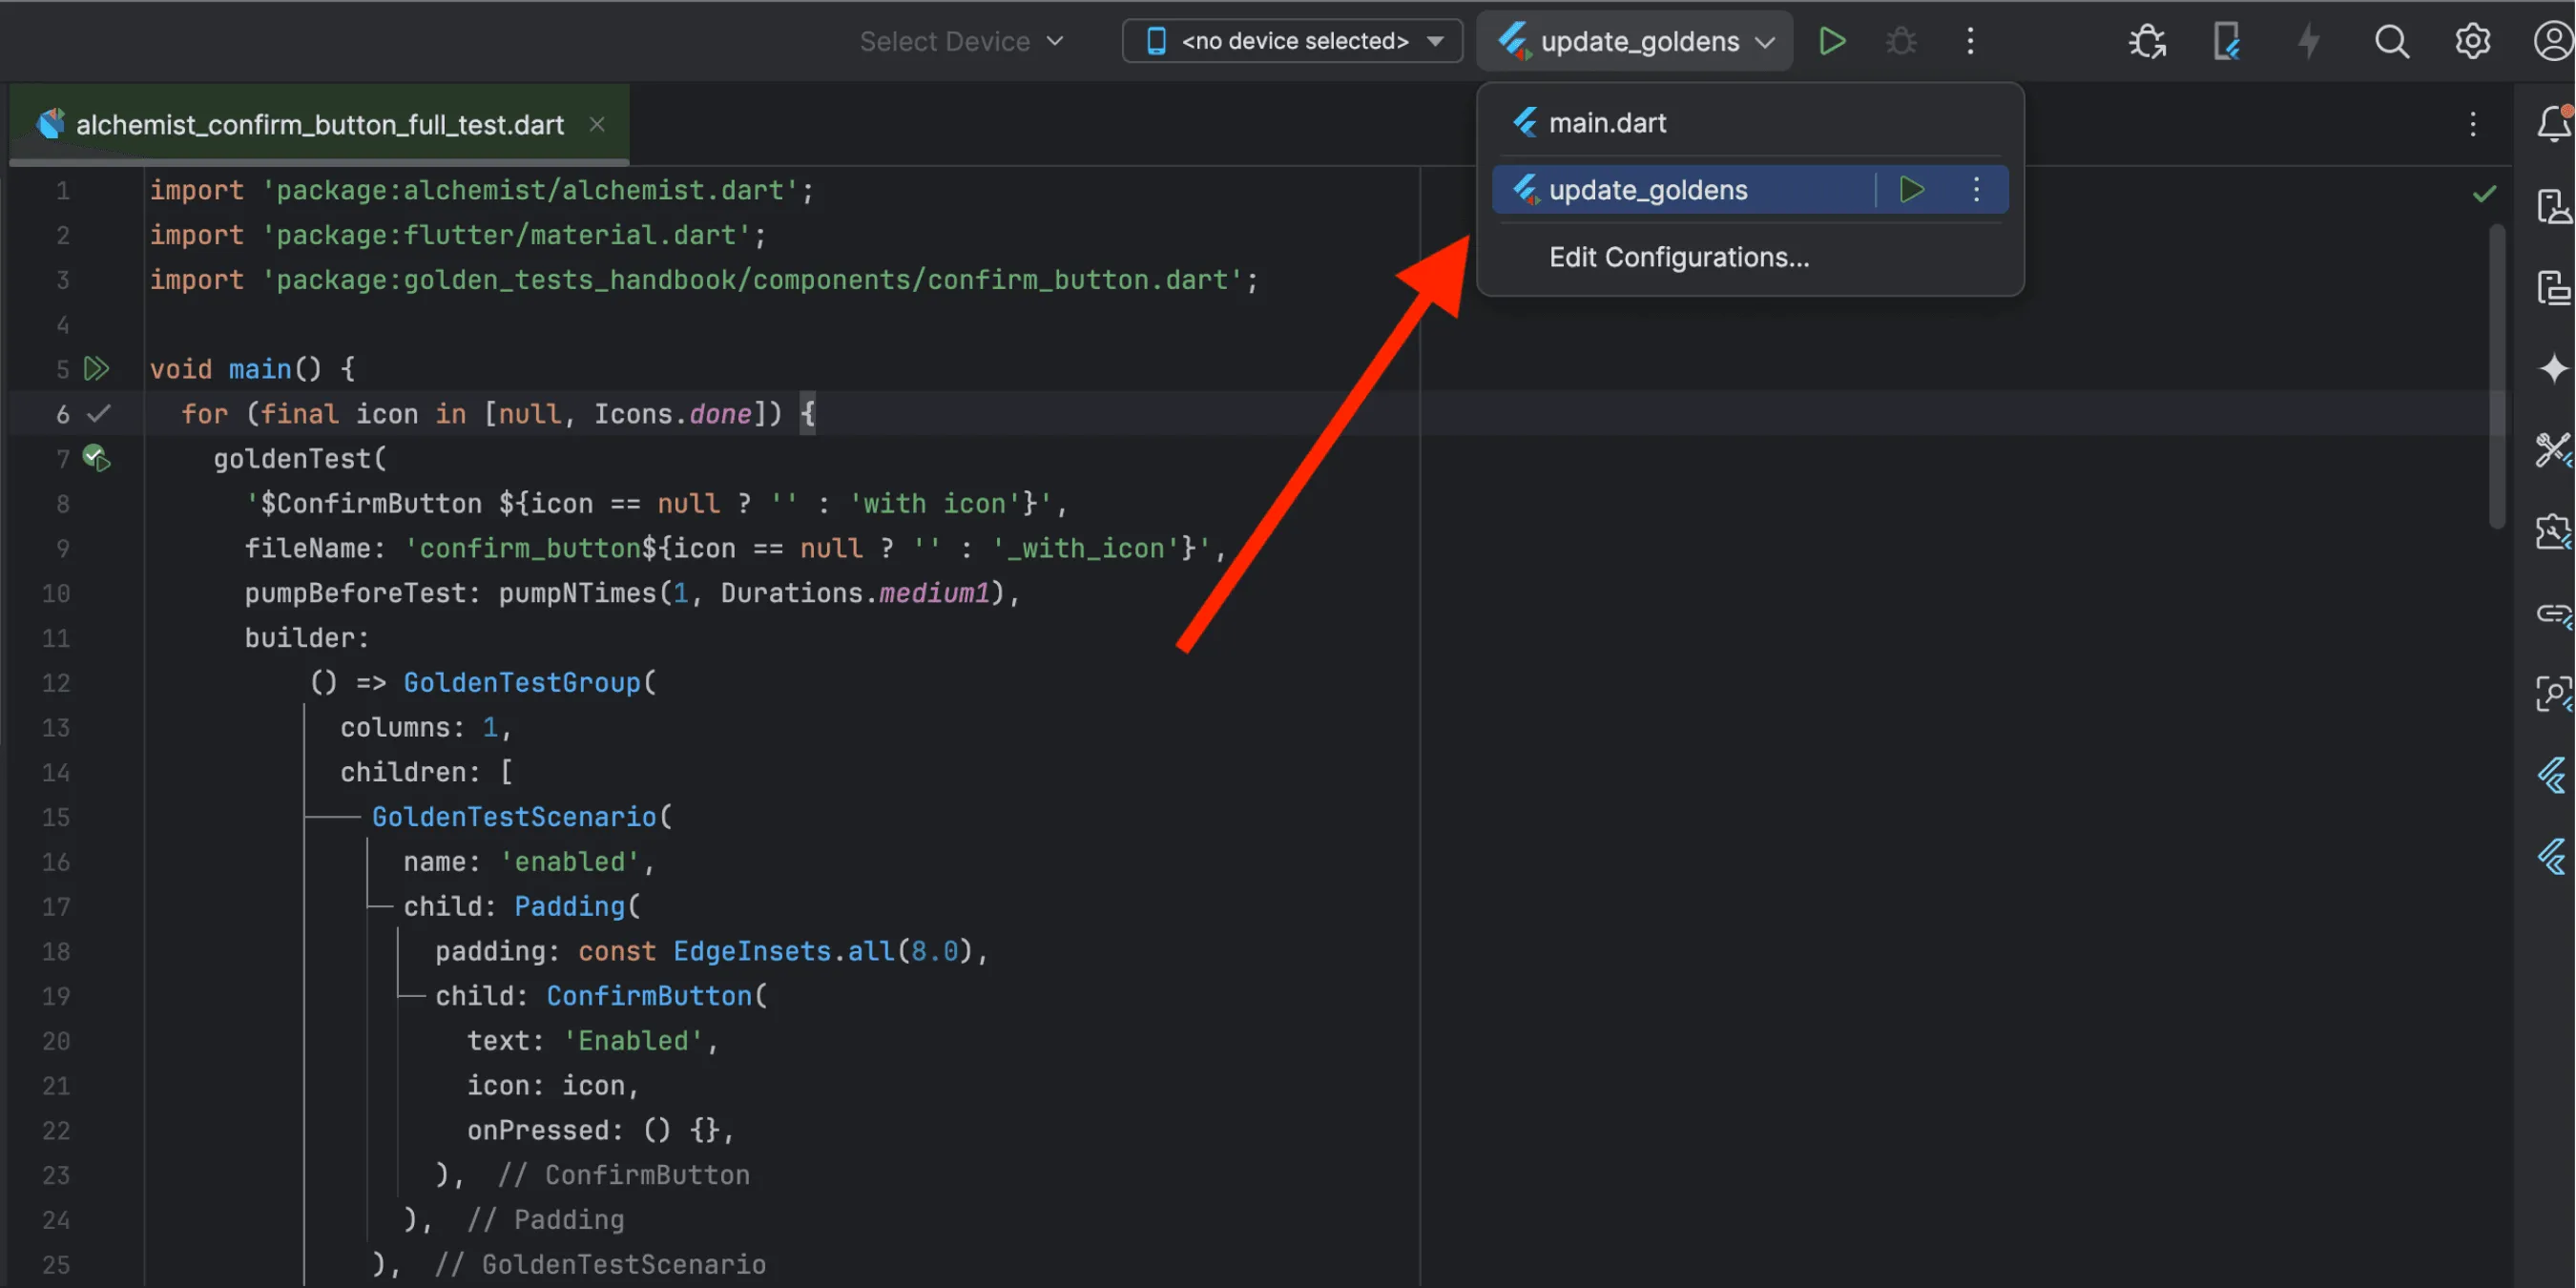Open Running Devices tool window
The image size is (2576, 1288).
[x=2553, y=288]
